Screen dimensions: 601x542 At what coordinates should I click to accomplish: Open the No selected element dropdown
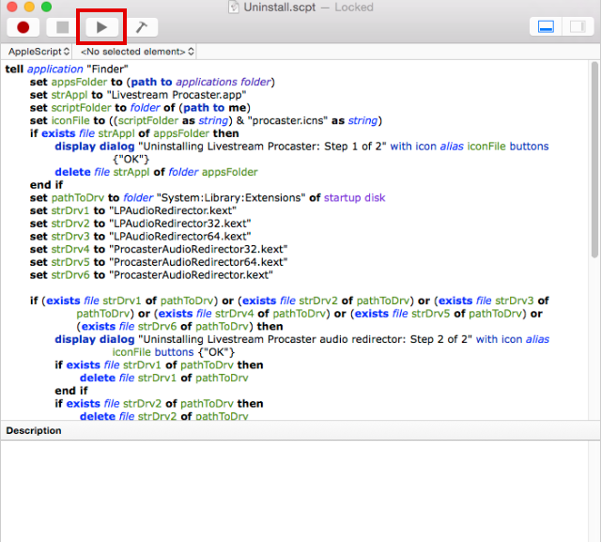pyautogui.click(x=137, y=52)
